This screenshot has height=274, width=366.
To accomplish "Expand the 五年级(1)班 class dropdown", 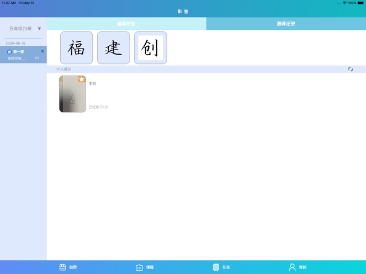I will pyautogui.click(x=39, y=29).
